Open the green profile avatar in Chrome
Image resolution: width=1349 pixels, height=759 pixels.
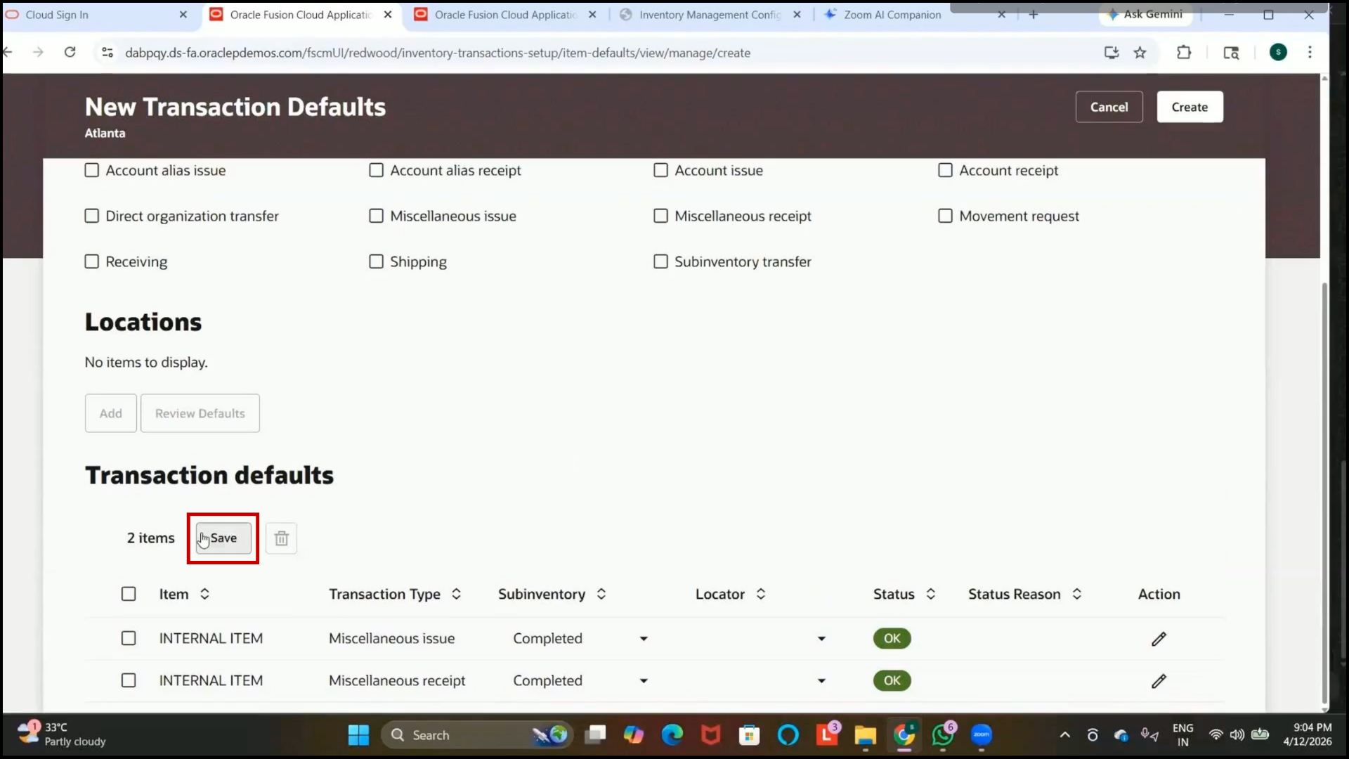coord(1278,52)
